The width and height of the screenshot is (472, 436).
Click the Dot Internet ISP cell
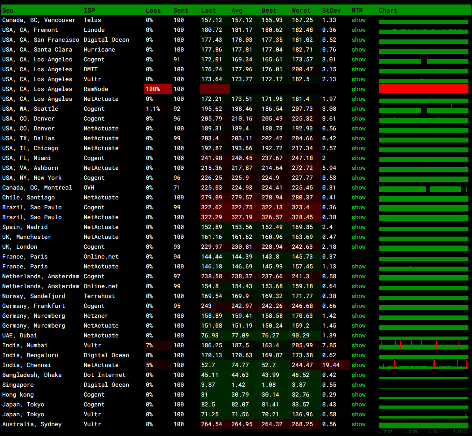pyautogui.click(x=104, y=375)
